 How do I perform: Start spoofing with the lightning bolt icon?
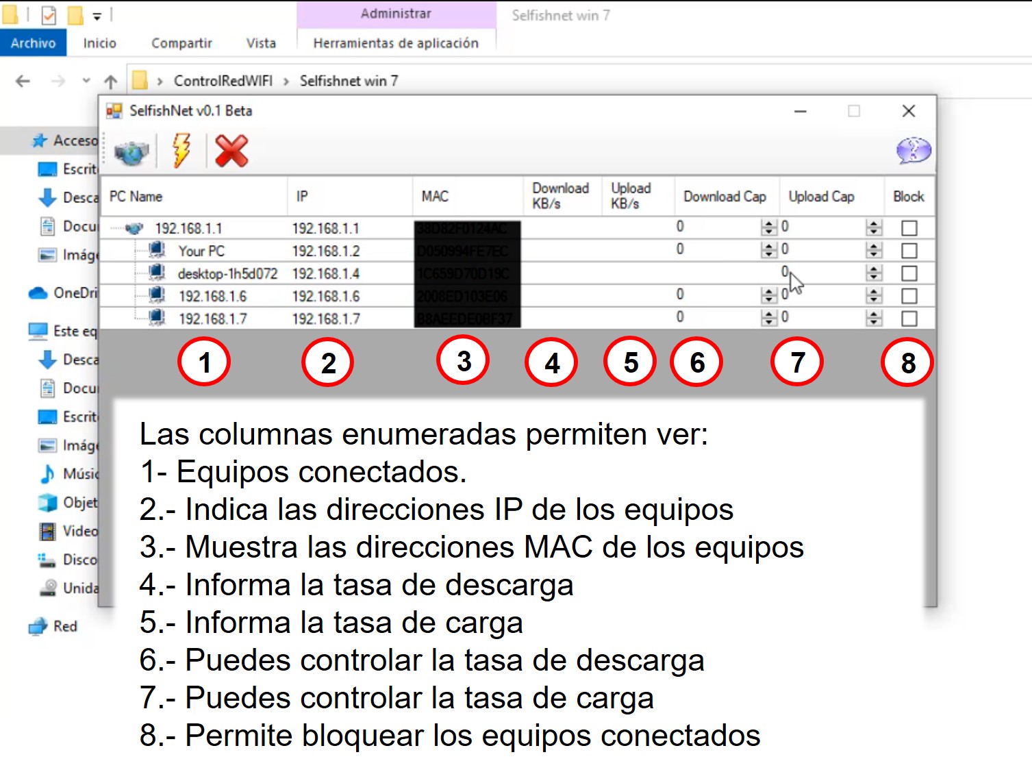point(181,150)
